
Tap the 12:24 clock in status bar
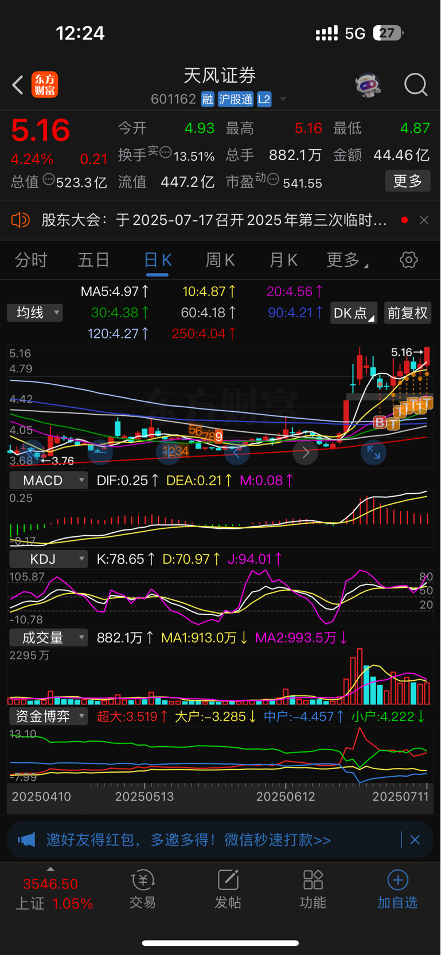point(80,33)
